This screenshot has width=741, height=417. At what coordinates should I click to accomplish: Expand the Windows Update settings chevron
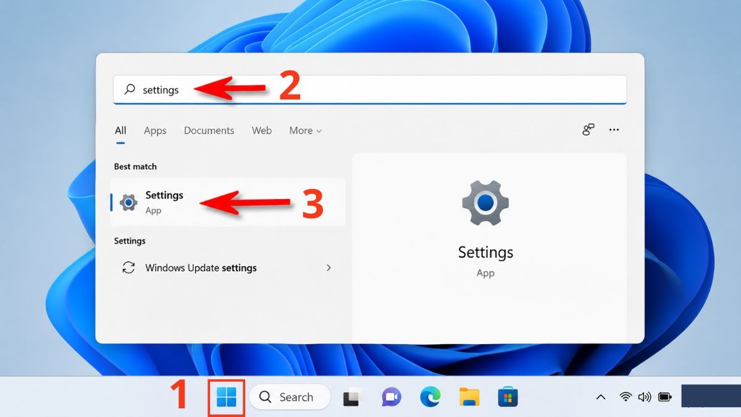point(329,267)
